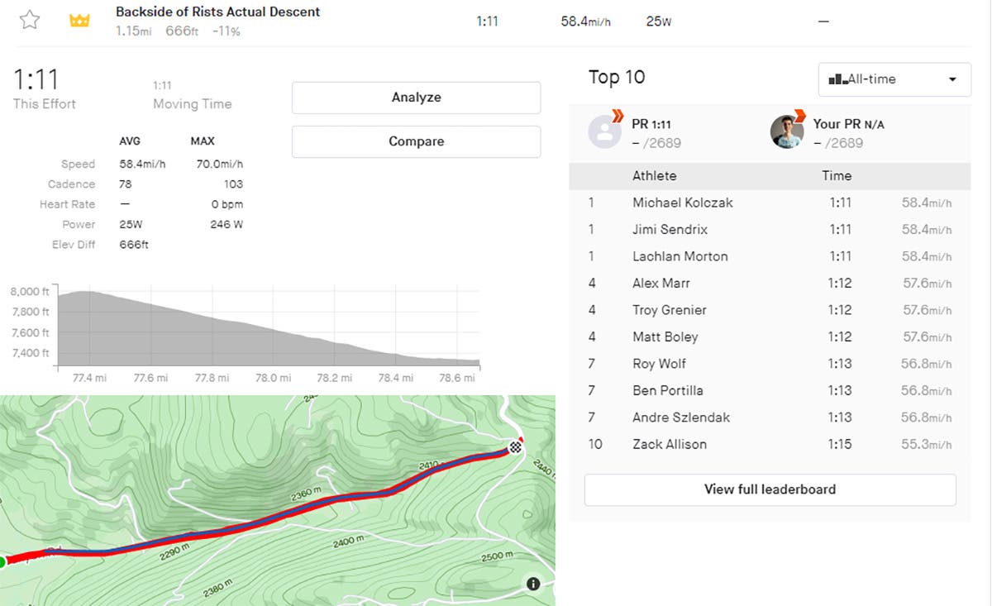Screen dimensions: 992x606
Task: Open the All-time leaderboard filter dropdown
Action: click(x=894, y=79)
